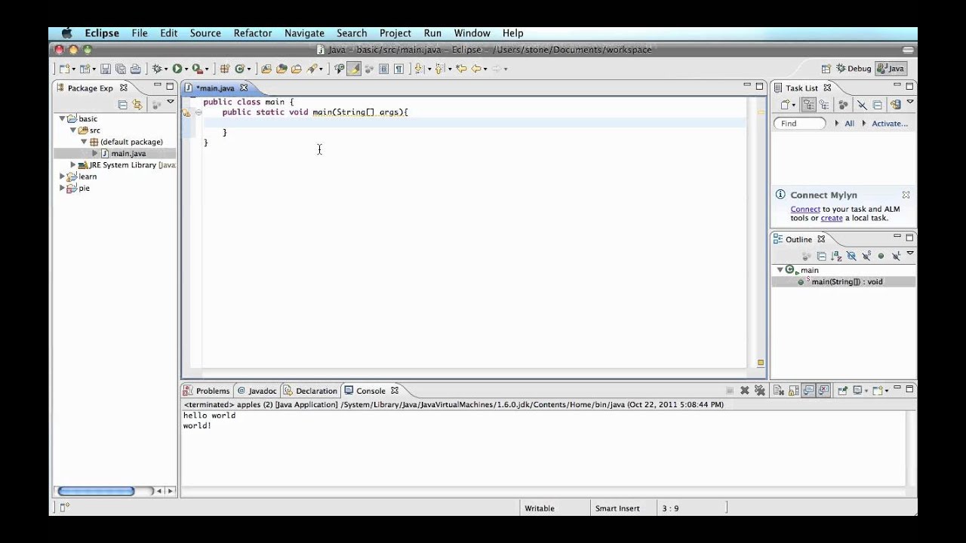Click Remove Launch X icon in Console

[x=745, y=391]
